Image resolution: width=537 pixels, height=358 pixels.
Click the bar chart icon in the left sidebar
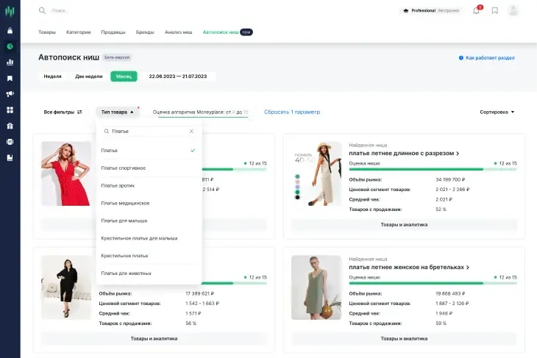pos(10,62)
